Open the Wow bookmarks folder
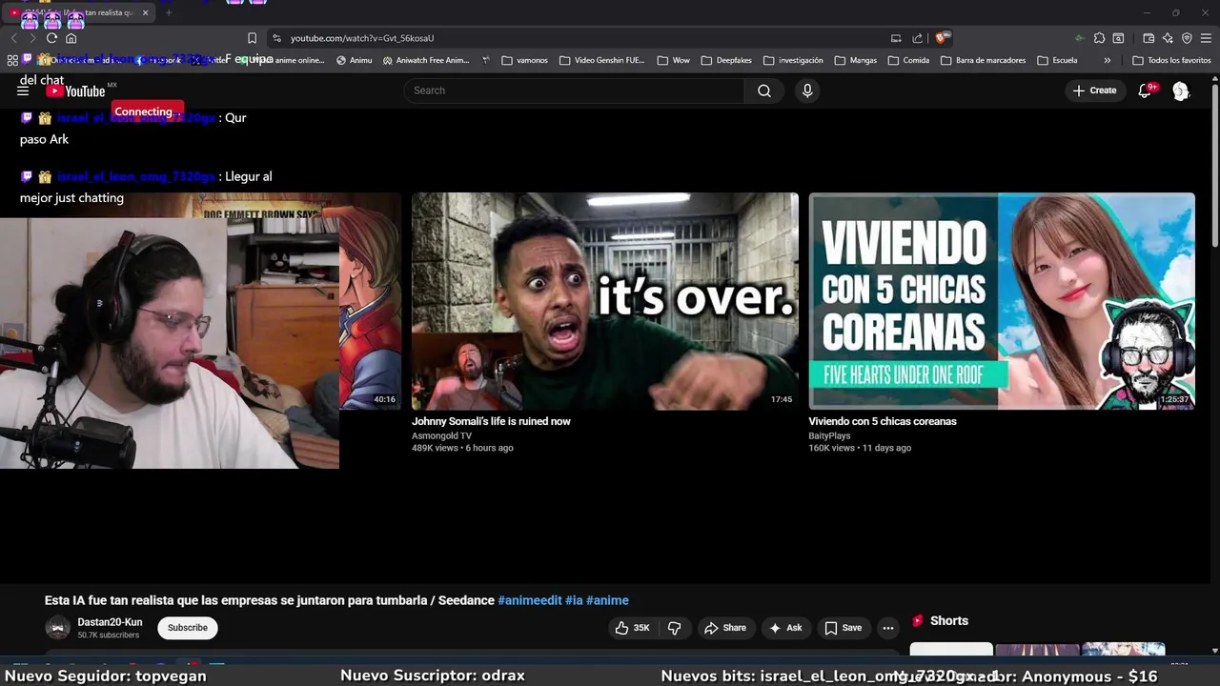The image size is (1220, 686). [673, 60]
